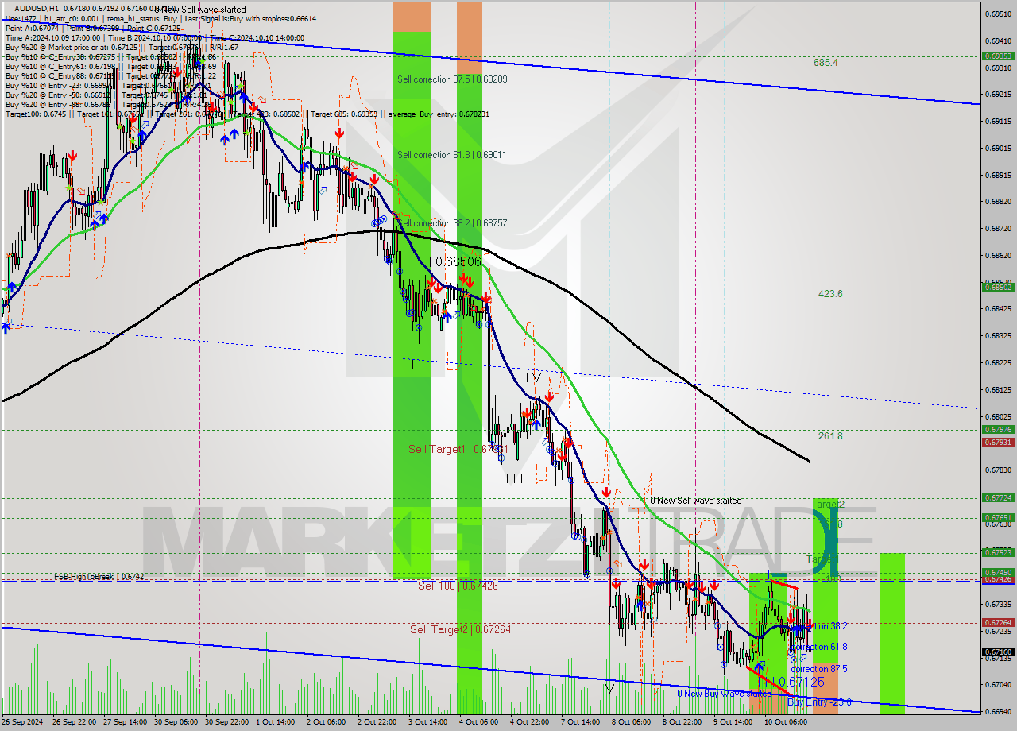The height and width of the screenshot is (731, 1017).
Task: Click '8 Oct 22:00' on time axis
Action: (683, 722)
